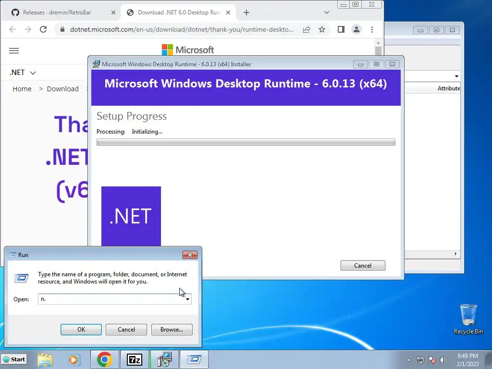This screenshot has width=492, height=369.
Task: Click the Chrome forward arrow
Action: pyautogui.click(x=28, y=29)
